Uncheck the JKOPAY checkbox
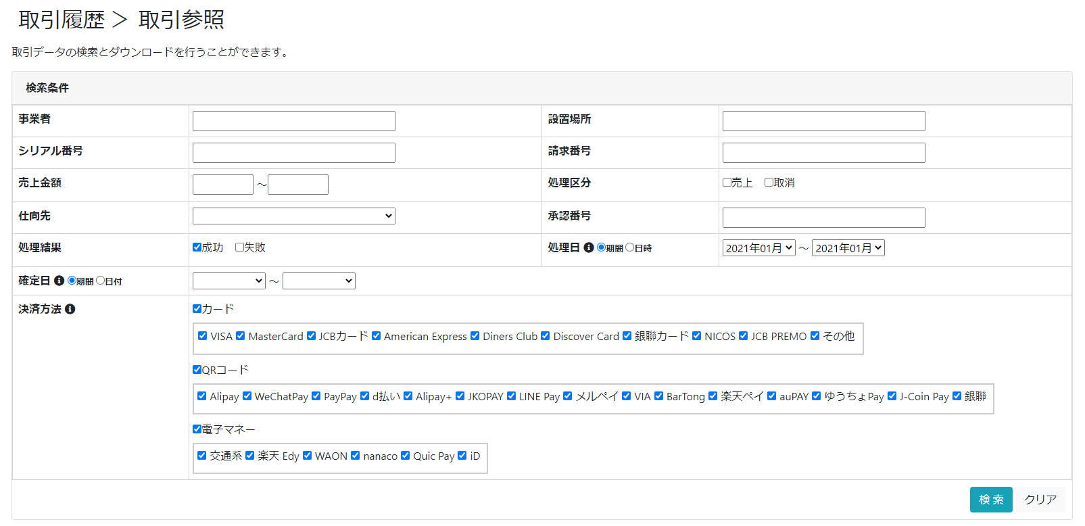 tap(460, 396)
